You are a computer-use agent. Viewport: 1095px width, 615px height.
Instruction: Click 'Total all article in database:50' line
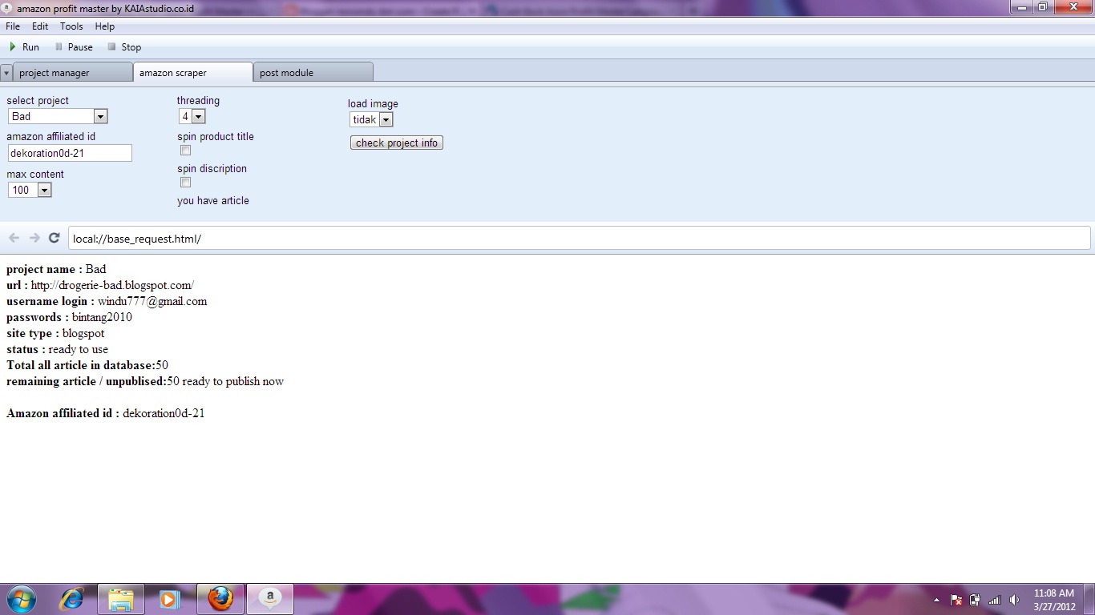click(87, 365)
